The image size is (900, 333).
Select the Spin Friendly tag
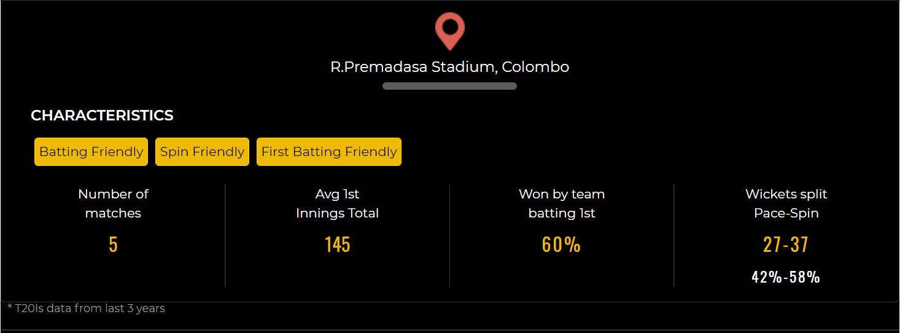202,152
